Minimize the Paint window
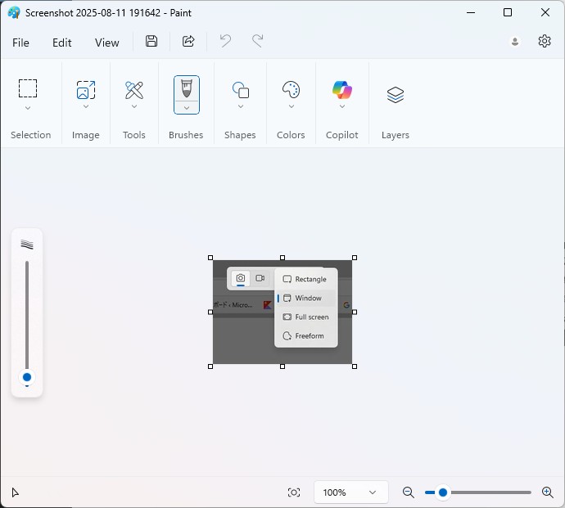Screen dimensions: 565x508 click(471, 12)
